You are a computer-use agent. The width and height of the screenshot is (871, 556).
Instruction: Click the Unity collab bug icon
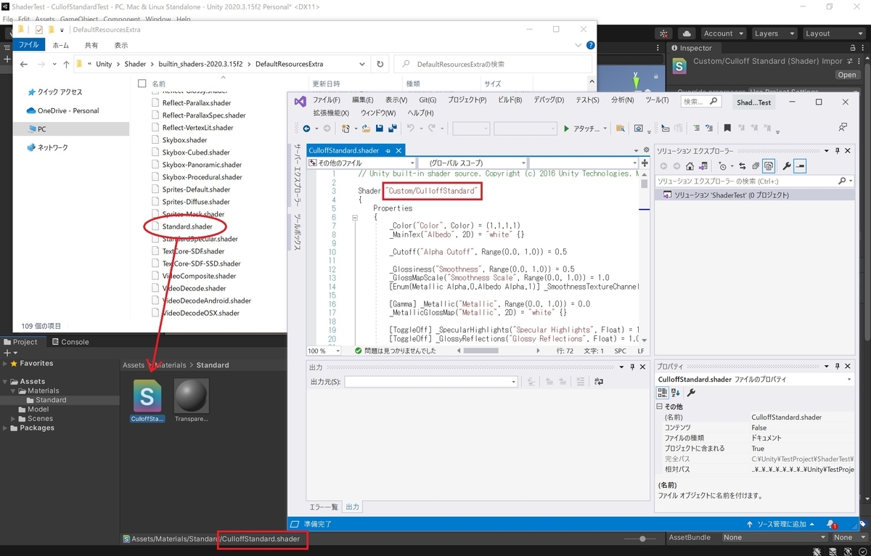(x=663, y=33)
